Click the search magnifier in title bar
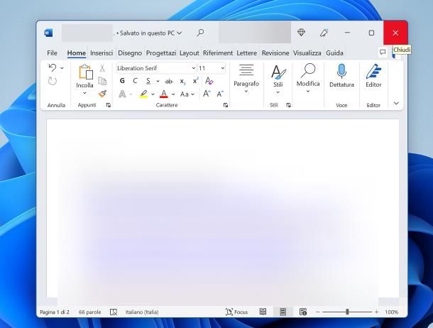 [x=200, y=33]
